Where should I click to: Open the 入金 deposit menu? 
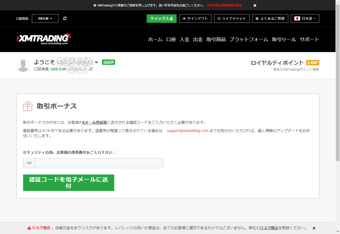[185, 39]
